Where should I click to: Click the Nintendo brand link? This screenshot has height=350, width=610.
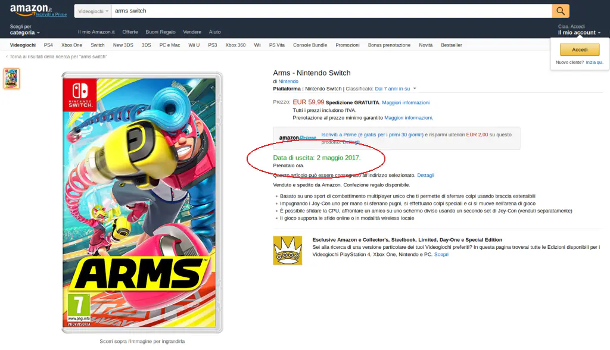coord(288,82)
